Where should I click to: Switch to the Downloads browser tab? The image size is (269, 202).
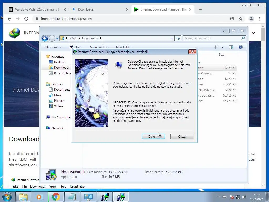[x=100, y=9]
